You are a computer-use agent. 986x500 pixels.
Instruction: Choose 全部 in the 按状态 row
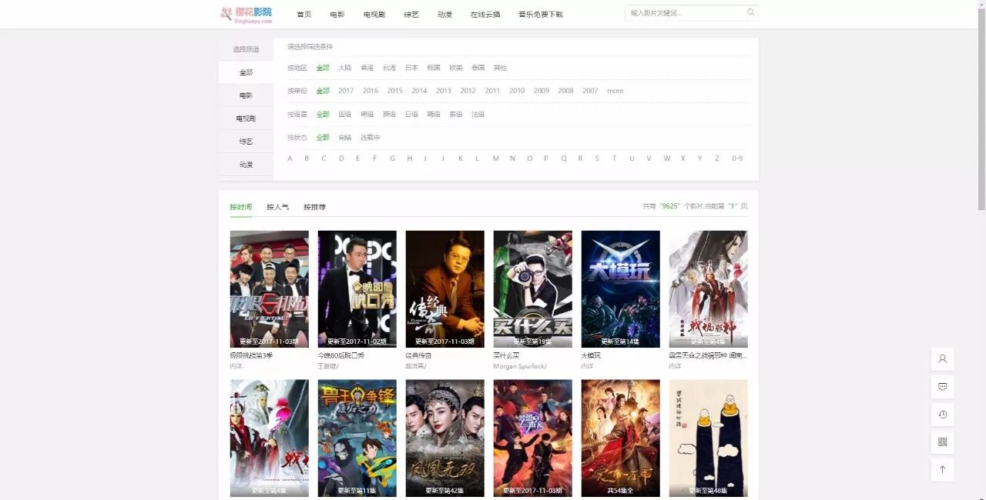[x=323, y=137]
